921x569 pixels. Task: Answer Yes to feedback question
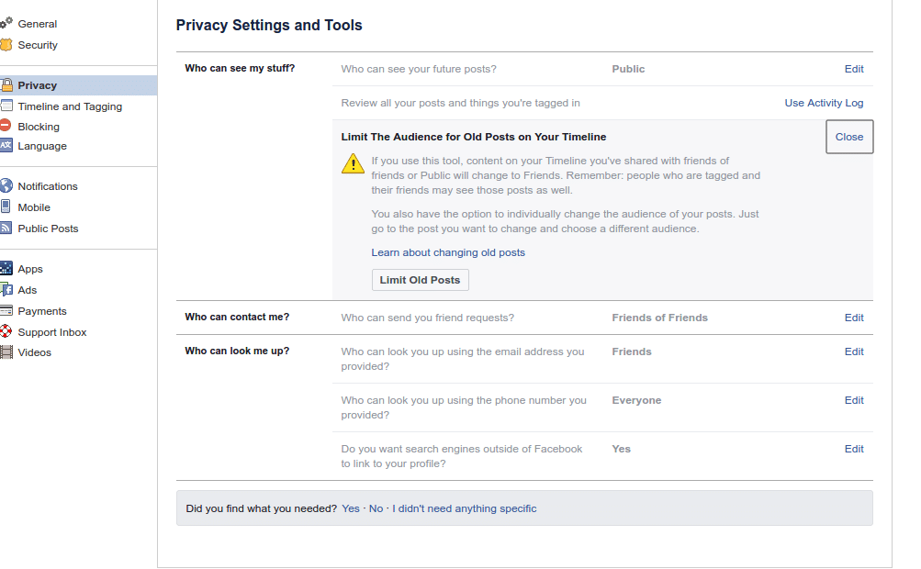point(351,508)
